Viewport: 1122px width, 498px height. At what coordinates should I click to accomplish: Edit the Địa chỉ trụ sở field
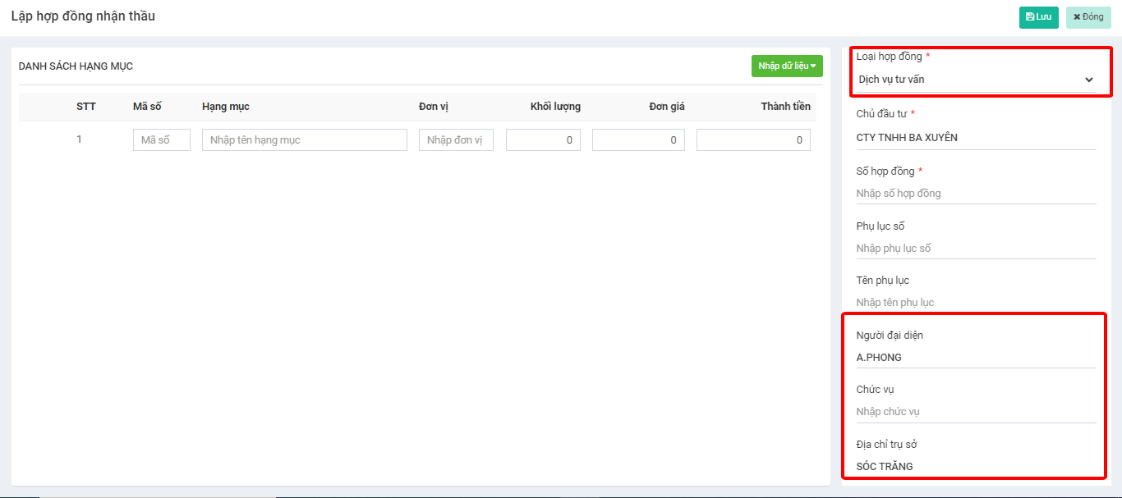(x=975, y=467)
